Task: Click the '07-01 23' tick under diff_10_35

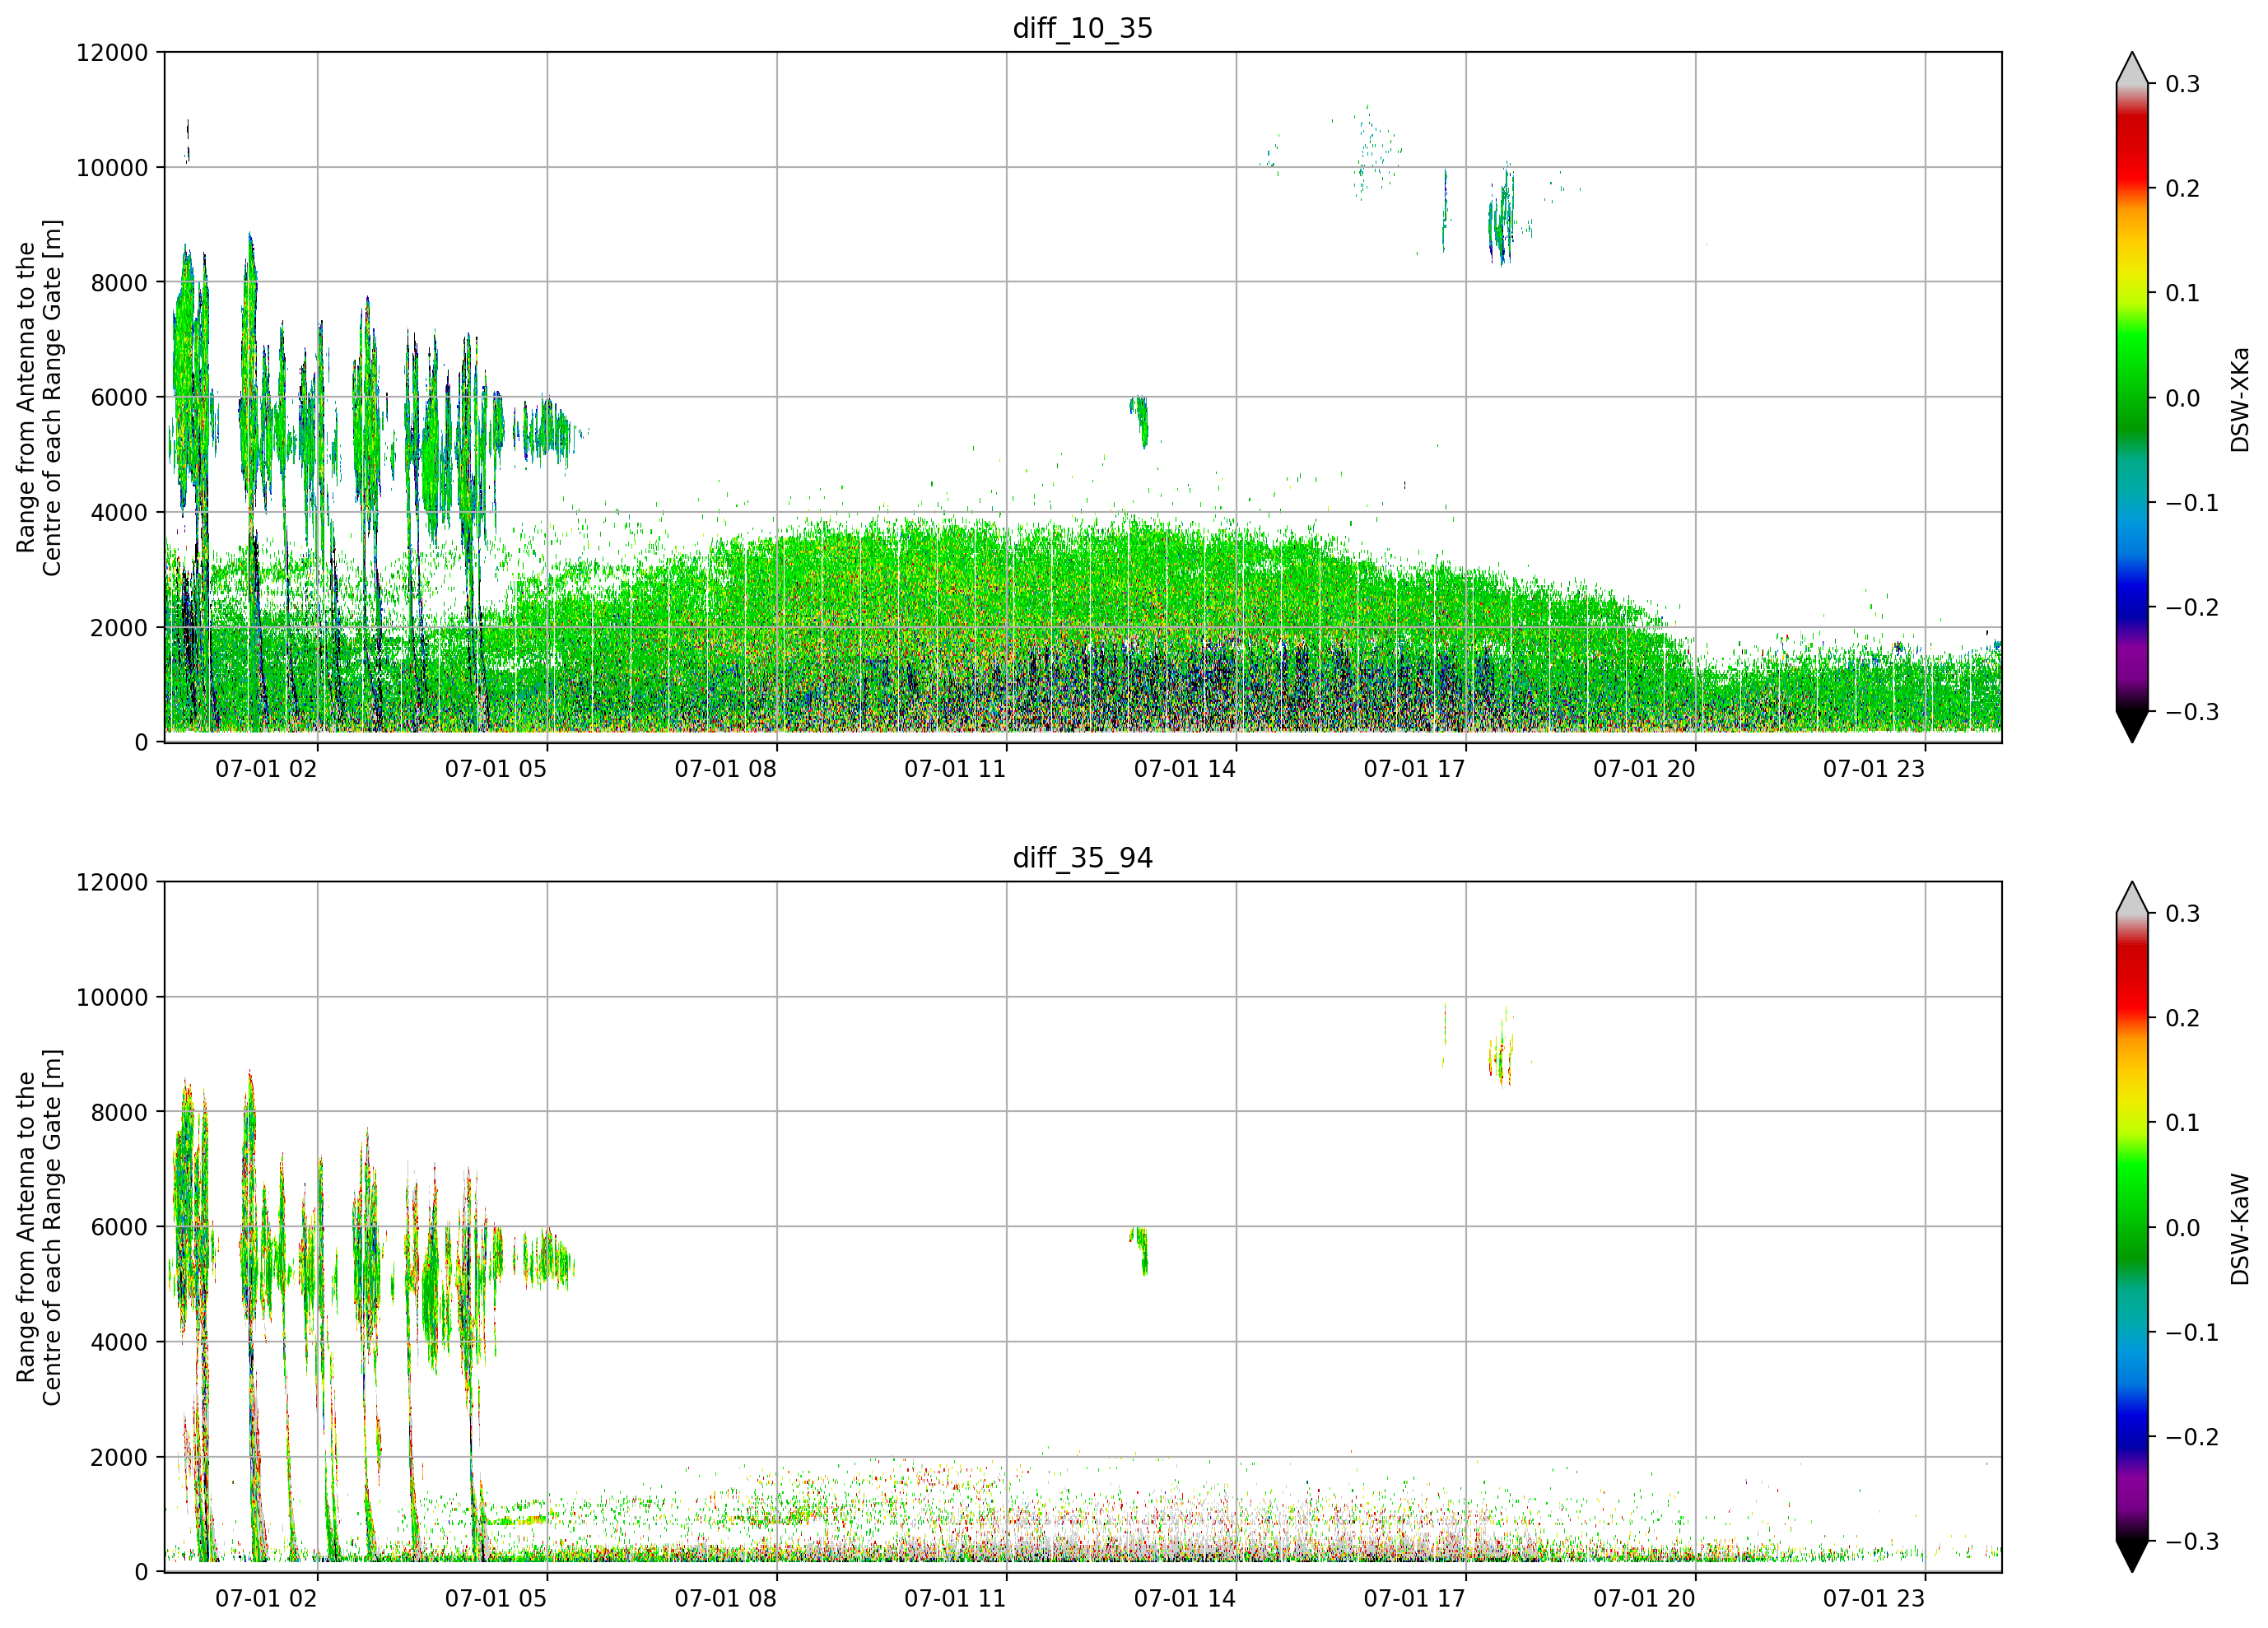Action: point(1874,769)
